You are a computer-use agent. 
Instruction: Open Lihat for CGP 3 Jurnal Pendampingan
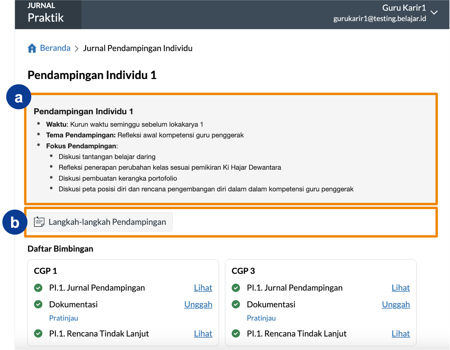point(401,288)
